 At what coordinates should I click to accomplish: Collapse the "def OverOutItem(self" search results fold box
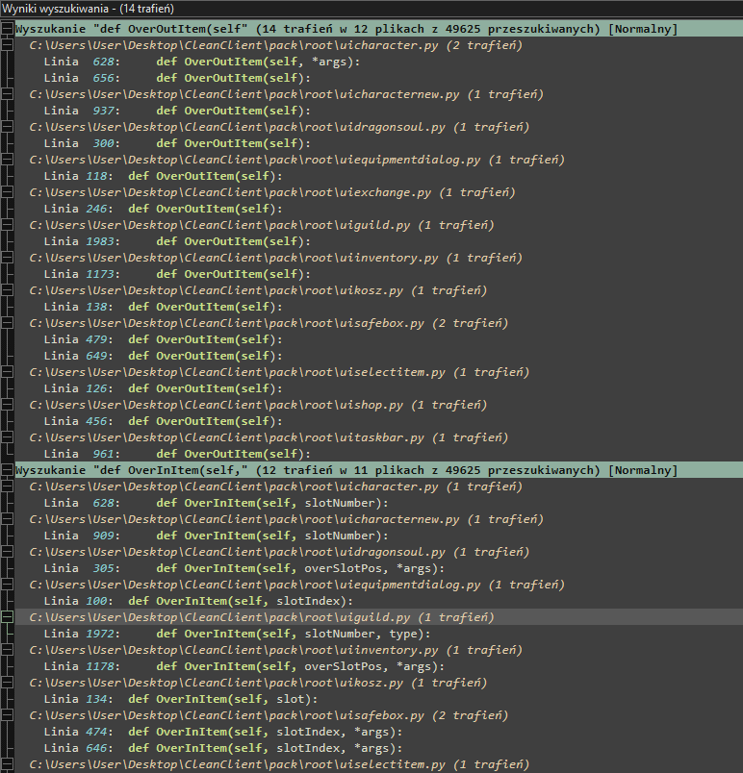[x=8, y=29]
